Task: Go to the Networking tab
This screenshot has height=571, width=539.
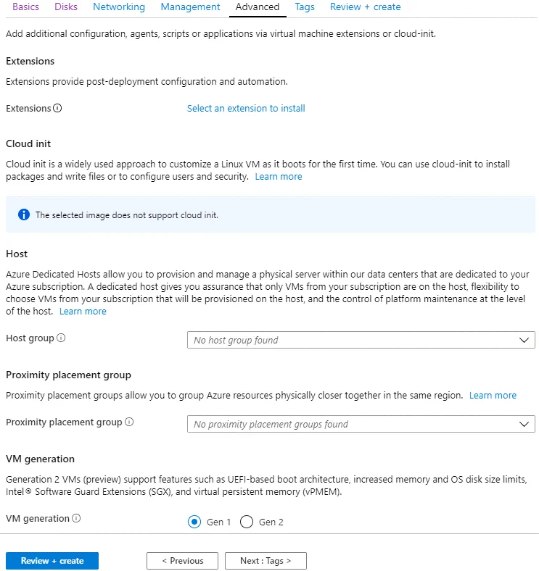Action: coord(119,7)
